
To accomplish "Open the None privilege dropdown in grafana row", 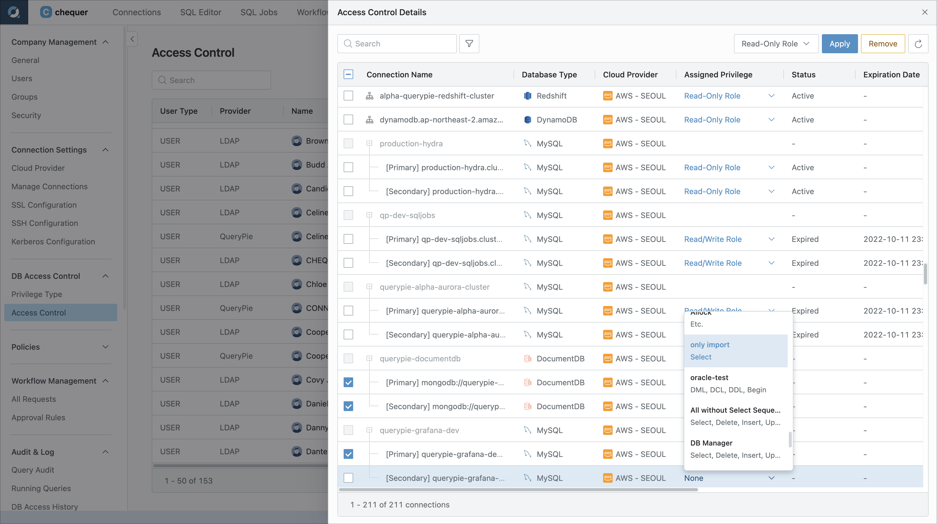I will pyautogui.click(x=771, y=478).
